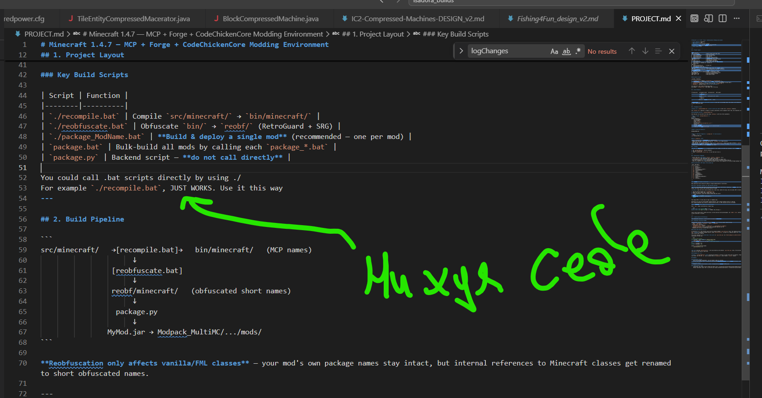Click the '## 2. Build Pipeline' heading
Image resolution: width=762 pixels, height=398 pixels.
[x=82, y=219]
